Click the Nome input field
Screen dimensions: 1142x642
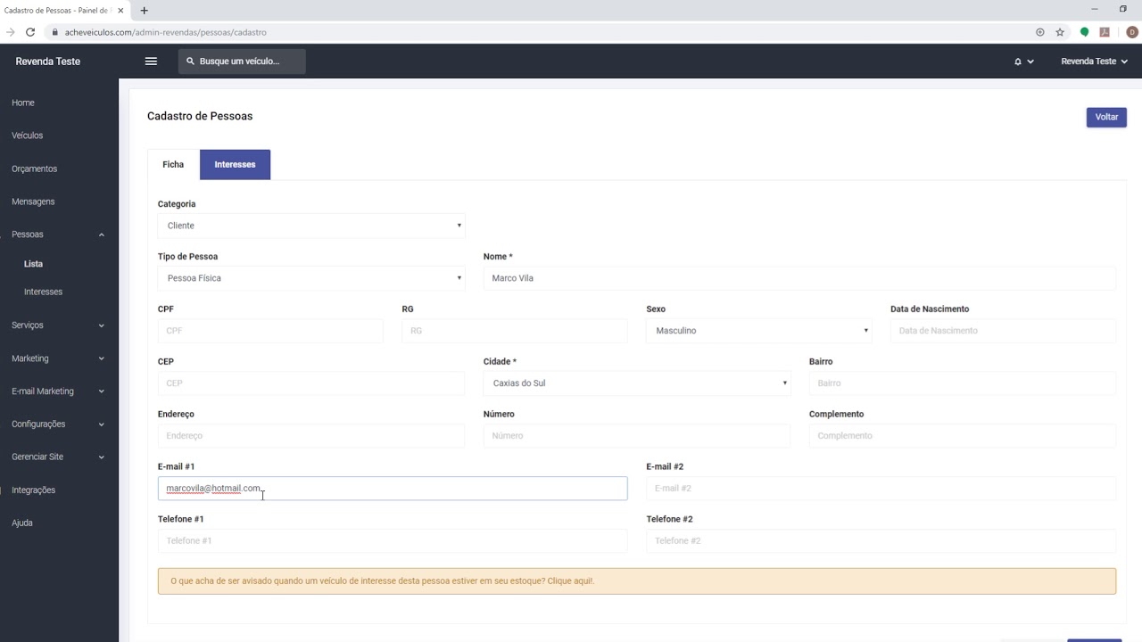(x=799, y=278)
